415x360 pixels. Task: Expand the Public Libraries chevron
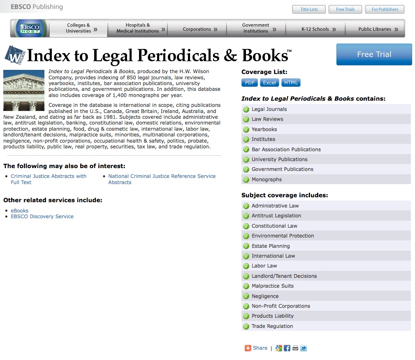[395, 28]
